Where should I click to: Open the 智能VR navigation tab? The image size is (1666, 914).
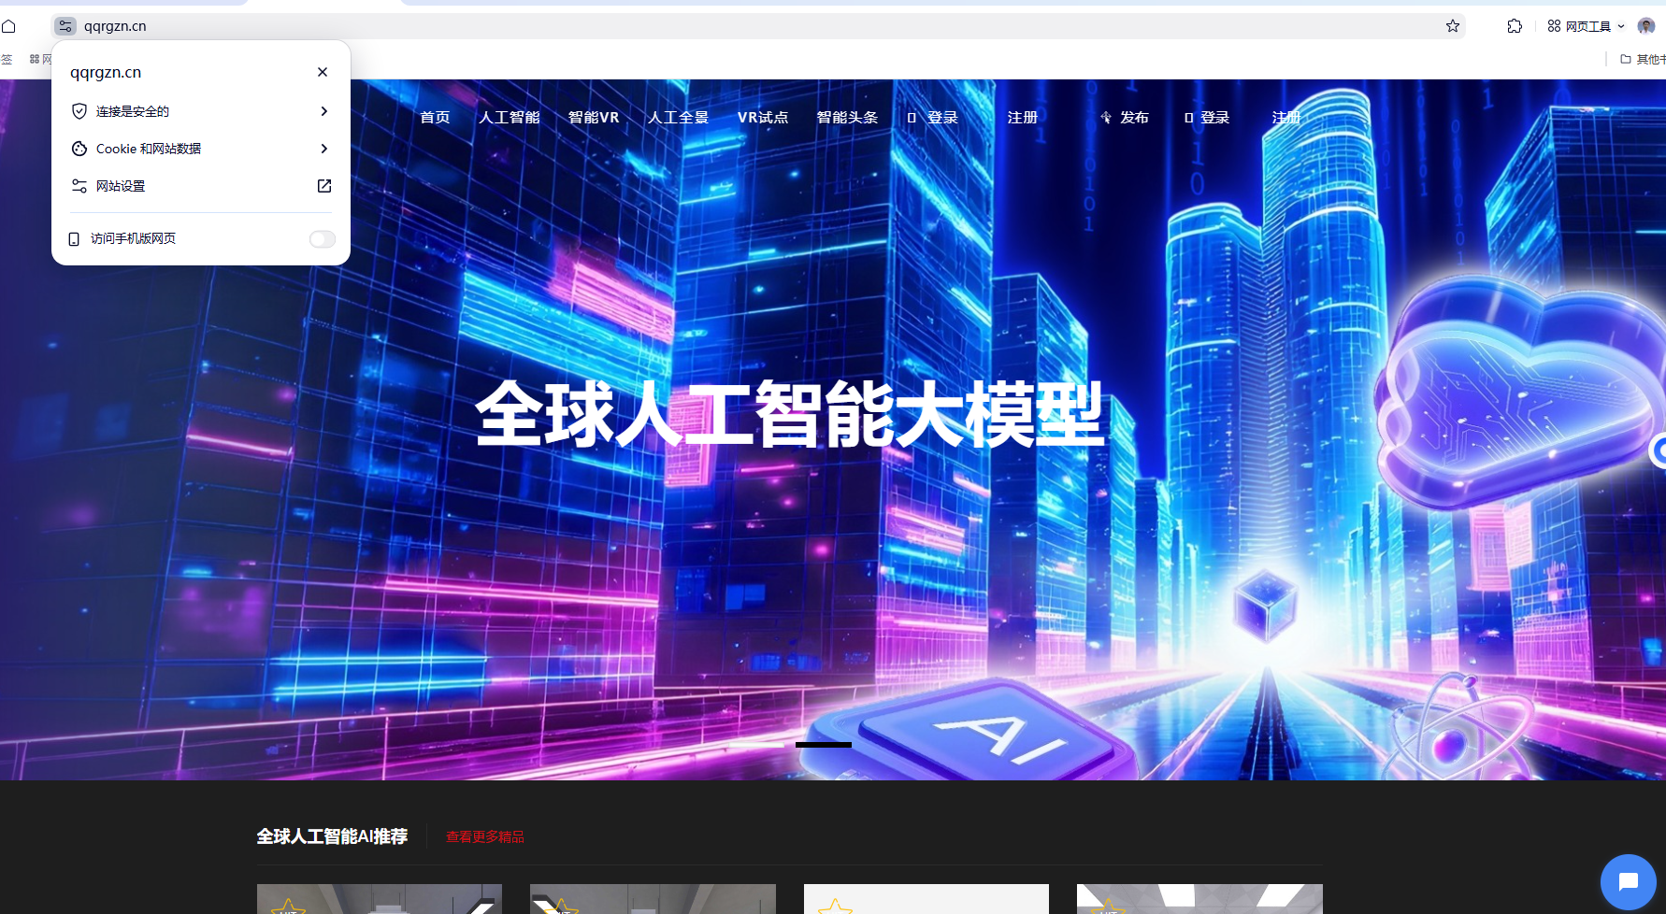[594, 118]
